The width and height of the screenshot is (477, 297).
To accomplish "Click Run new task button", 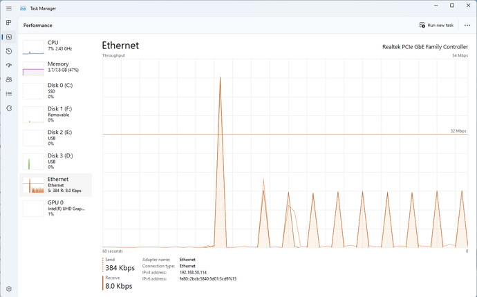I will coord(436,25).
